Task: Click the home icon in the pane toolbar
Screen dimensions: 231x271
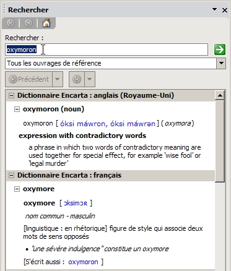Action: click(46, 23)
